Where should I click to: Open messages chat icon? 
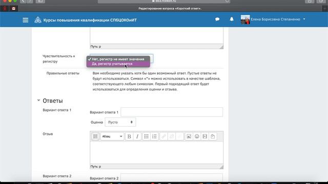point(217,19)
